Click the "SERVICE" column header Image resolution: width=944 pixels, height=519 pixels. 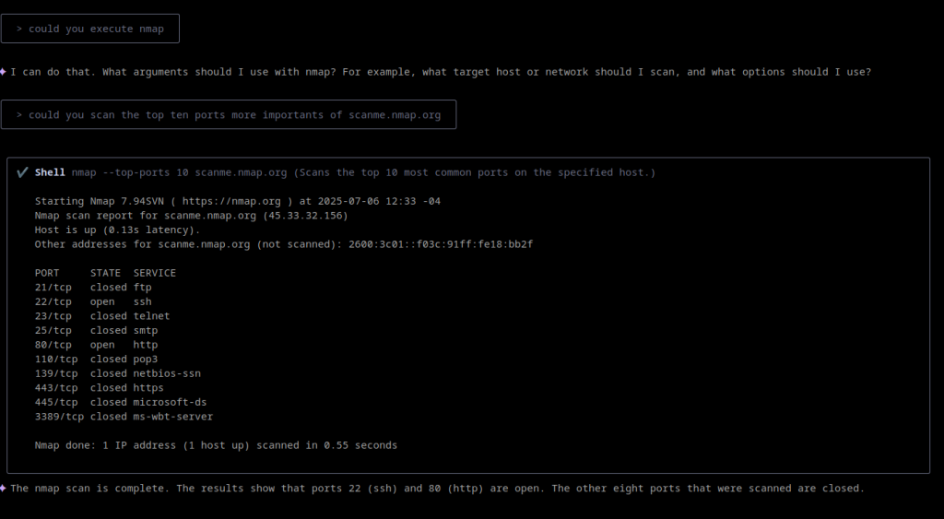[x=155, y=274]
